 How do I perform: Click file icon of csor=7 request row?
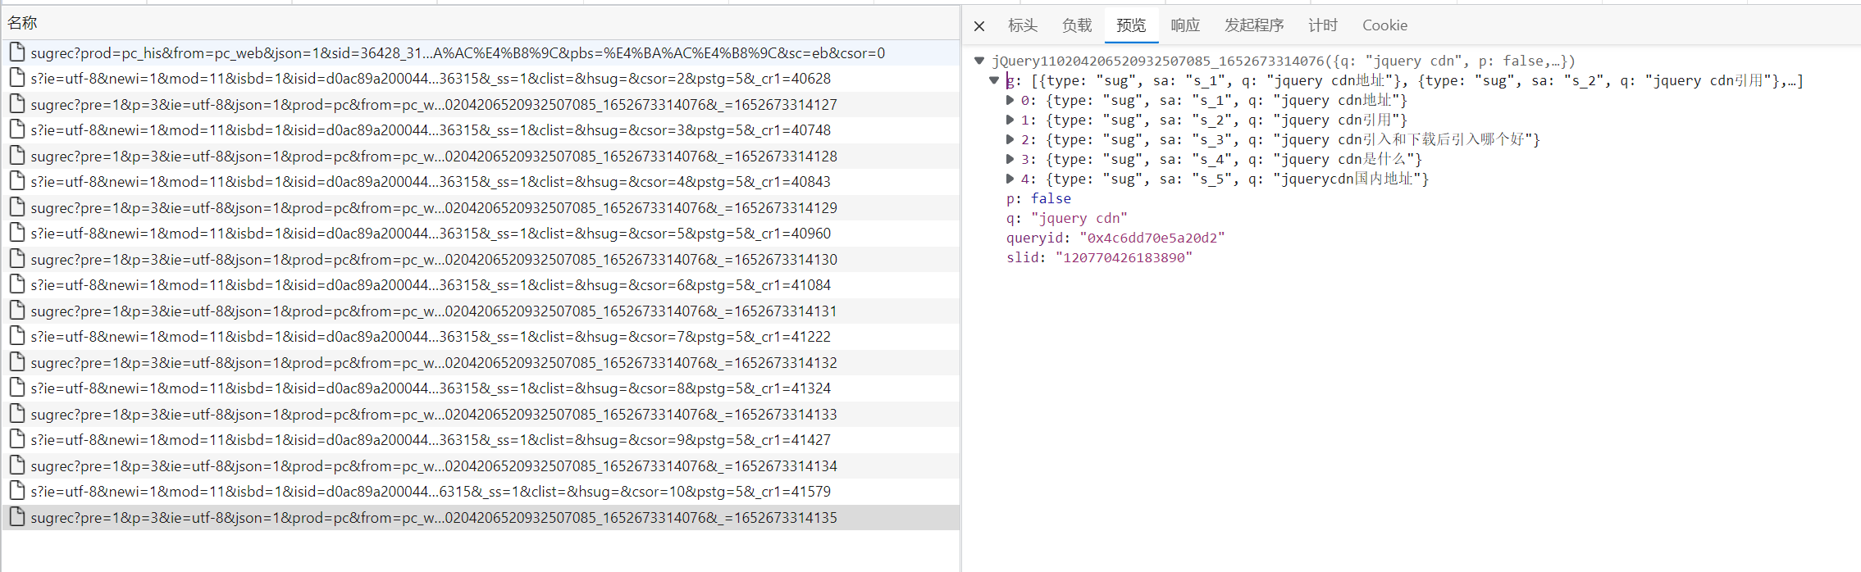click(x=16, y=336)
